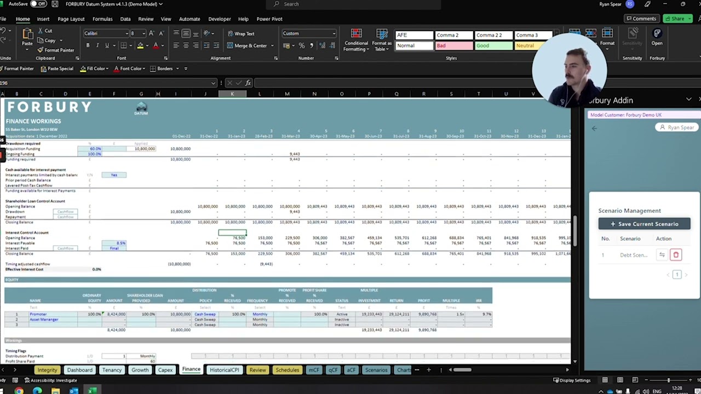The height and width of the screenshot is (394, 701).
Task: Decrease decimal places
Action: pyautogui.click(x=332, y=45)
